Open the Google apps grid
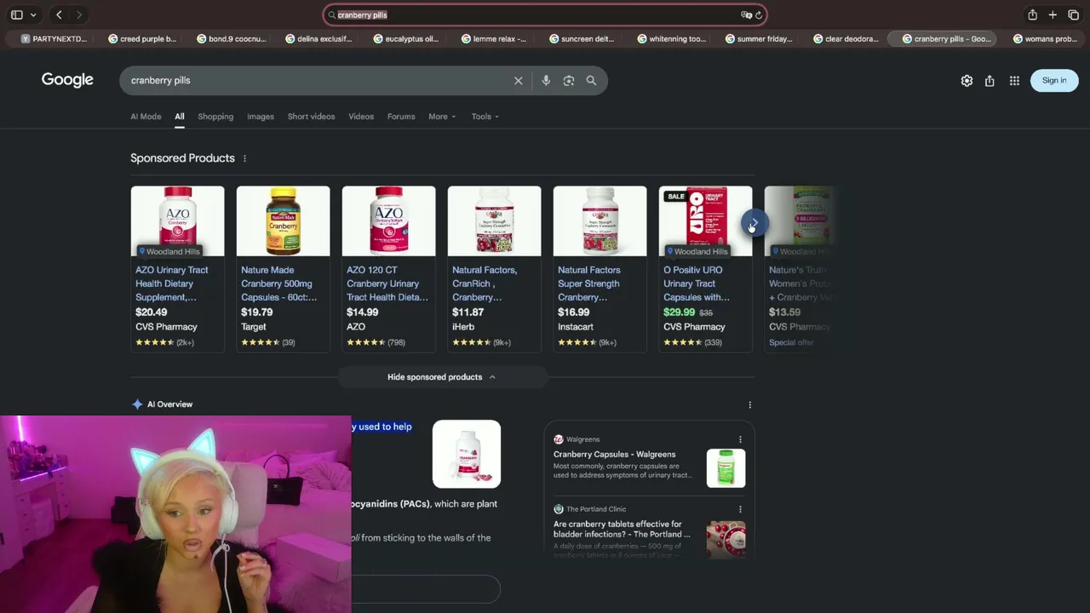The width and height of the screenshot is (1090, 613). (x=1014, y=81)
